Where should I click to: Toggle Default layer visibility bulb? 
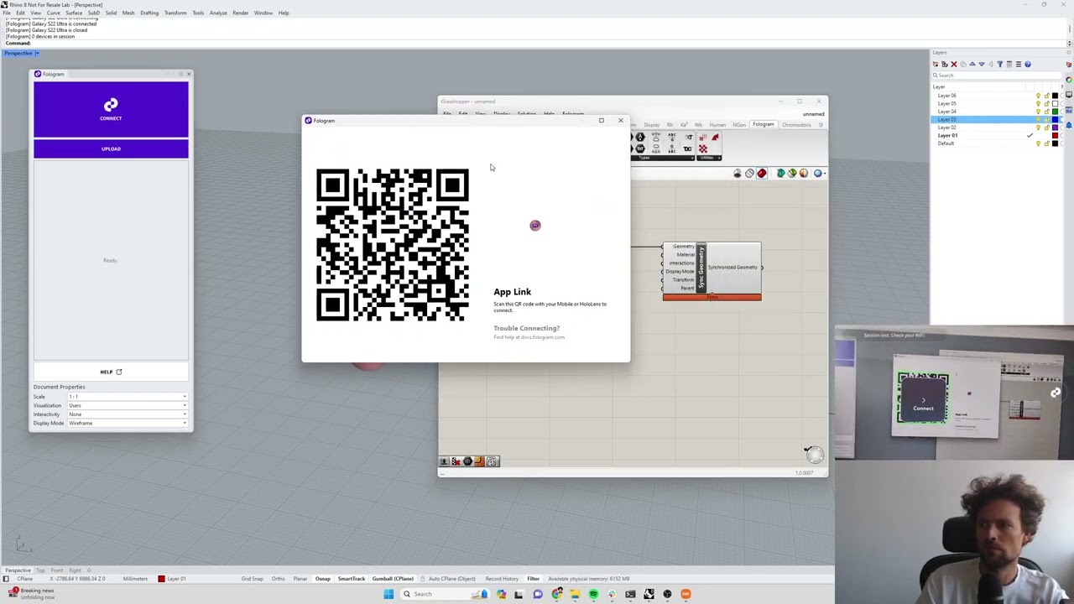[x=1038, y=143]
